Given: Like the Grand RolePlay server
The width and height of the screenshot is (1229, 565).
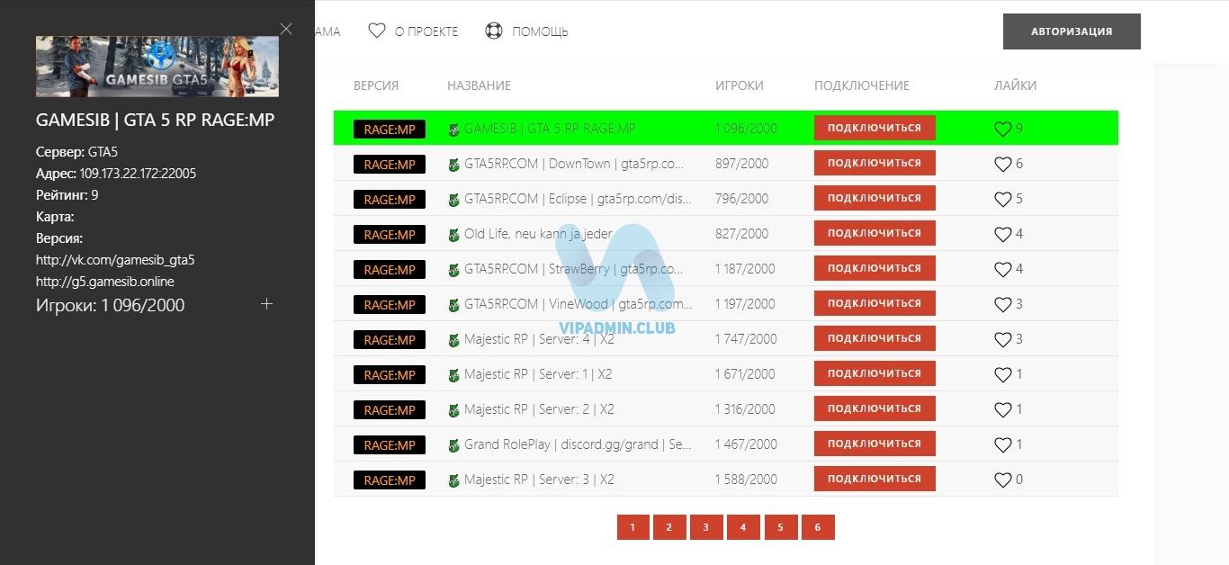Looking at the screenshot, I should (x=1002, y=444).
